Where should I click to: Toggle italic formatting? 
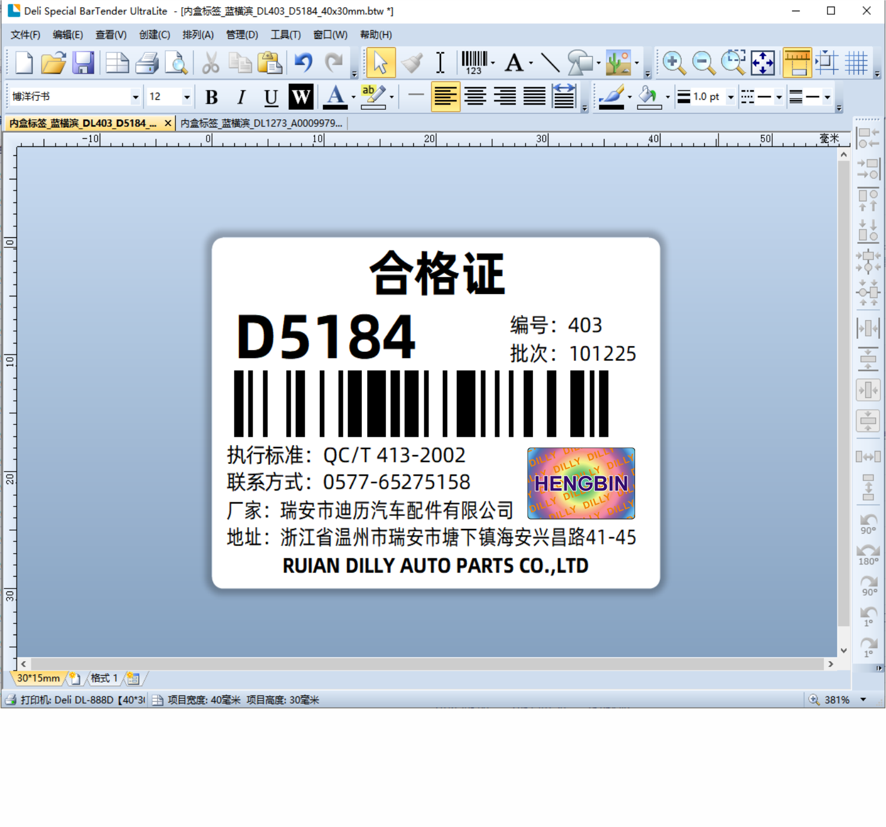(x=241, y=97)
